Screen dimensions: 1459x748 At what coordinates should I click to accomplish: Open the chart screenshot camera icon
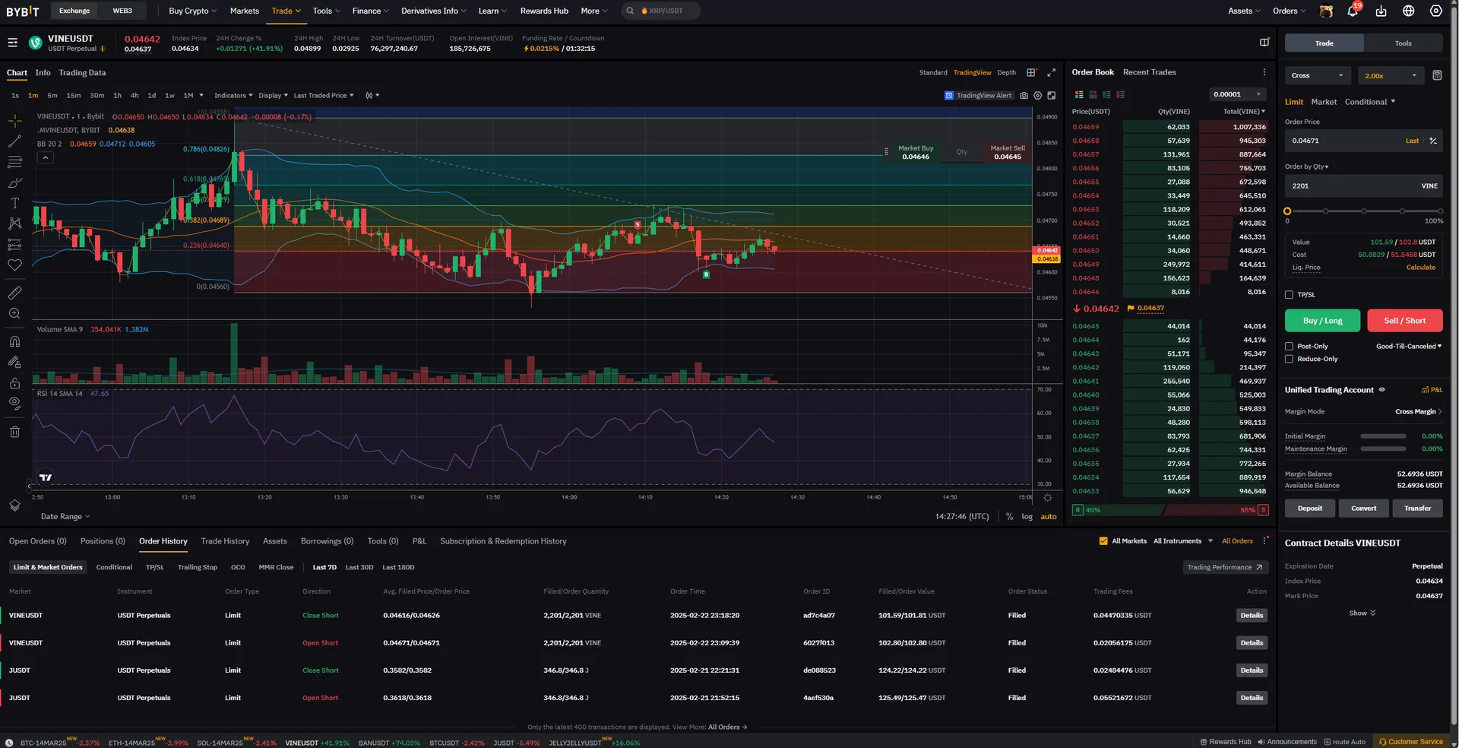click(x=1024, y=96)
